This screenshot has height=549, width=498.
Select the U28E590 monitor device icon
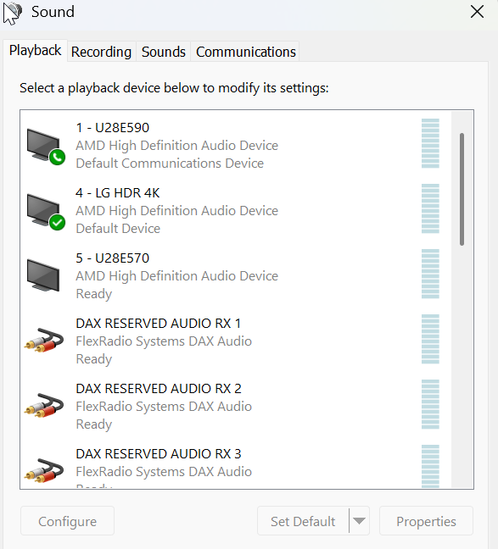click(x=44, y=146)
